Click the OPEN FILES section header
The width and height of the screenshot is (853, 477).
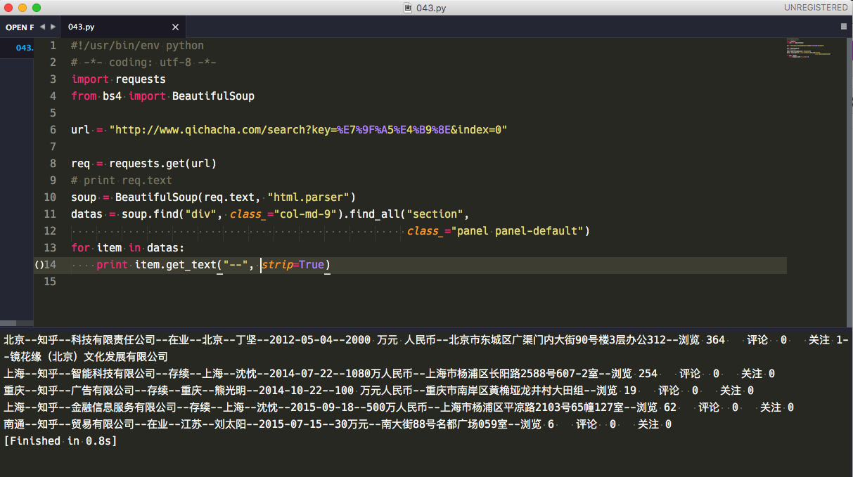19,27
